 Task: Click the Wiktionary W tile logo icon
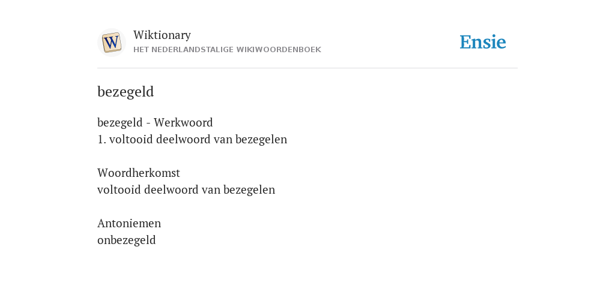pos(111,43)
